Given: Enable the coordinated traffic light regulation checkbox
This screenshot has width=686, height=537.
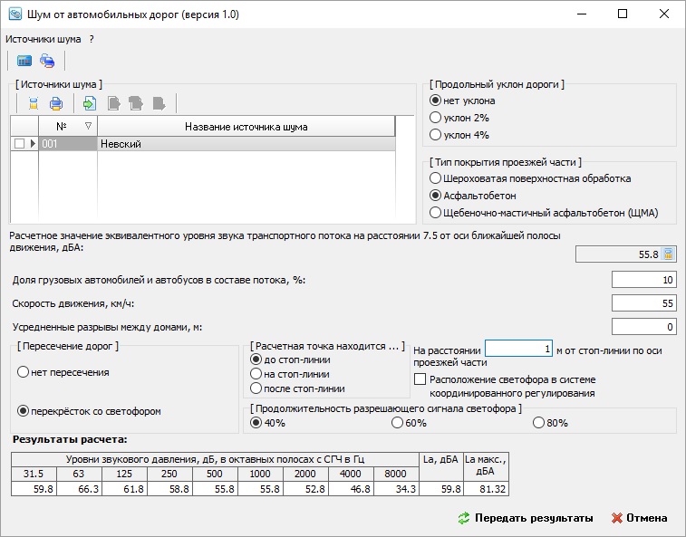Looking at the screenshot, I should click(x=420, y=379).
